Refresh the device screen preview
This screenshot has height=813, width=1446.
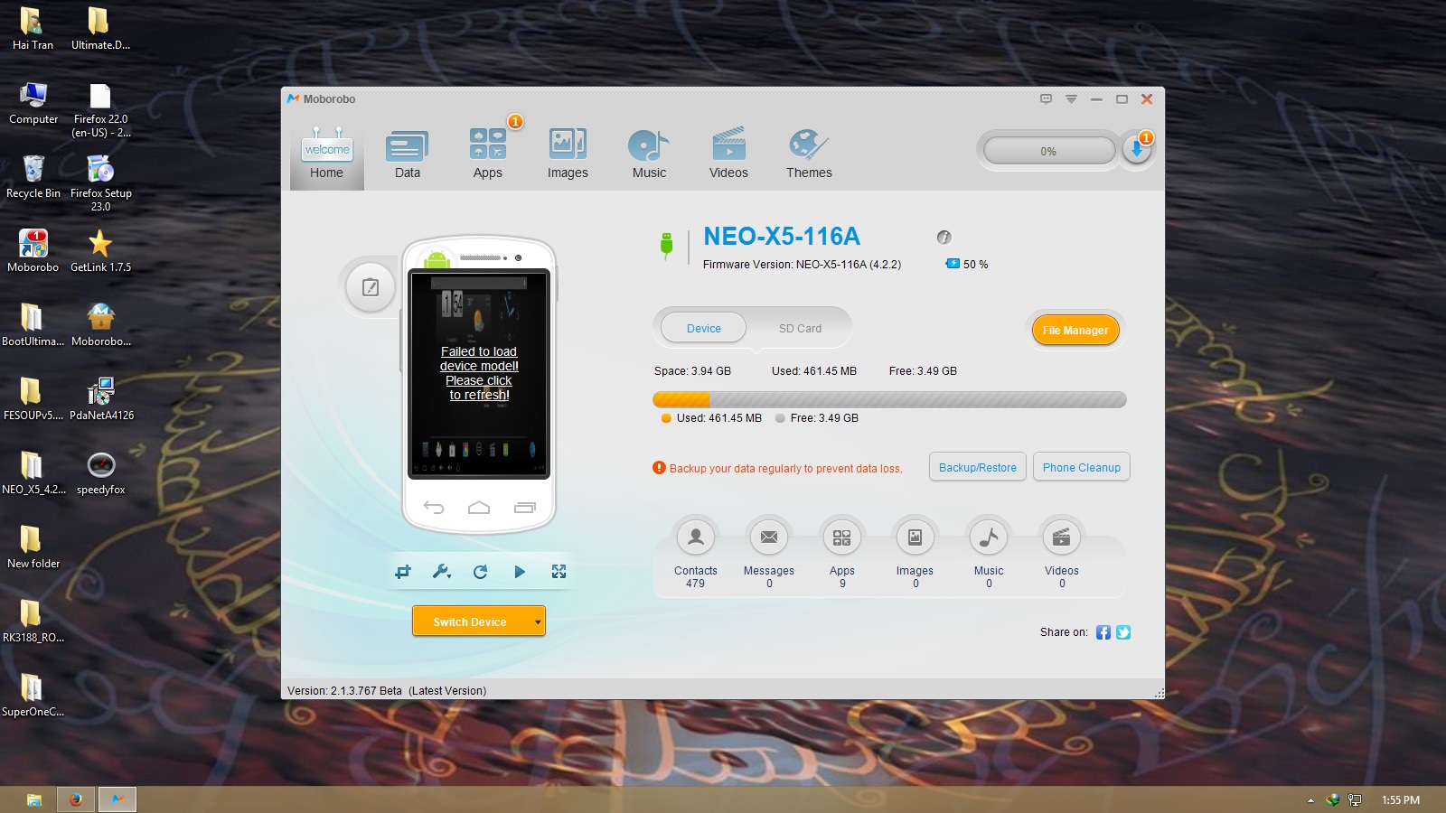(480, 571)
